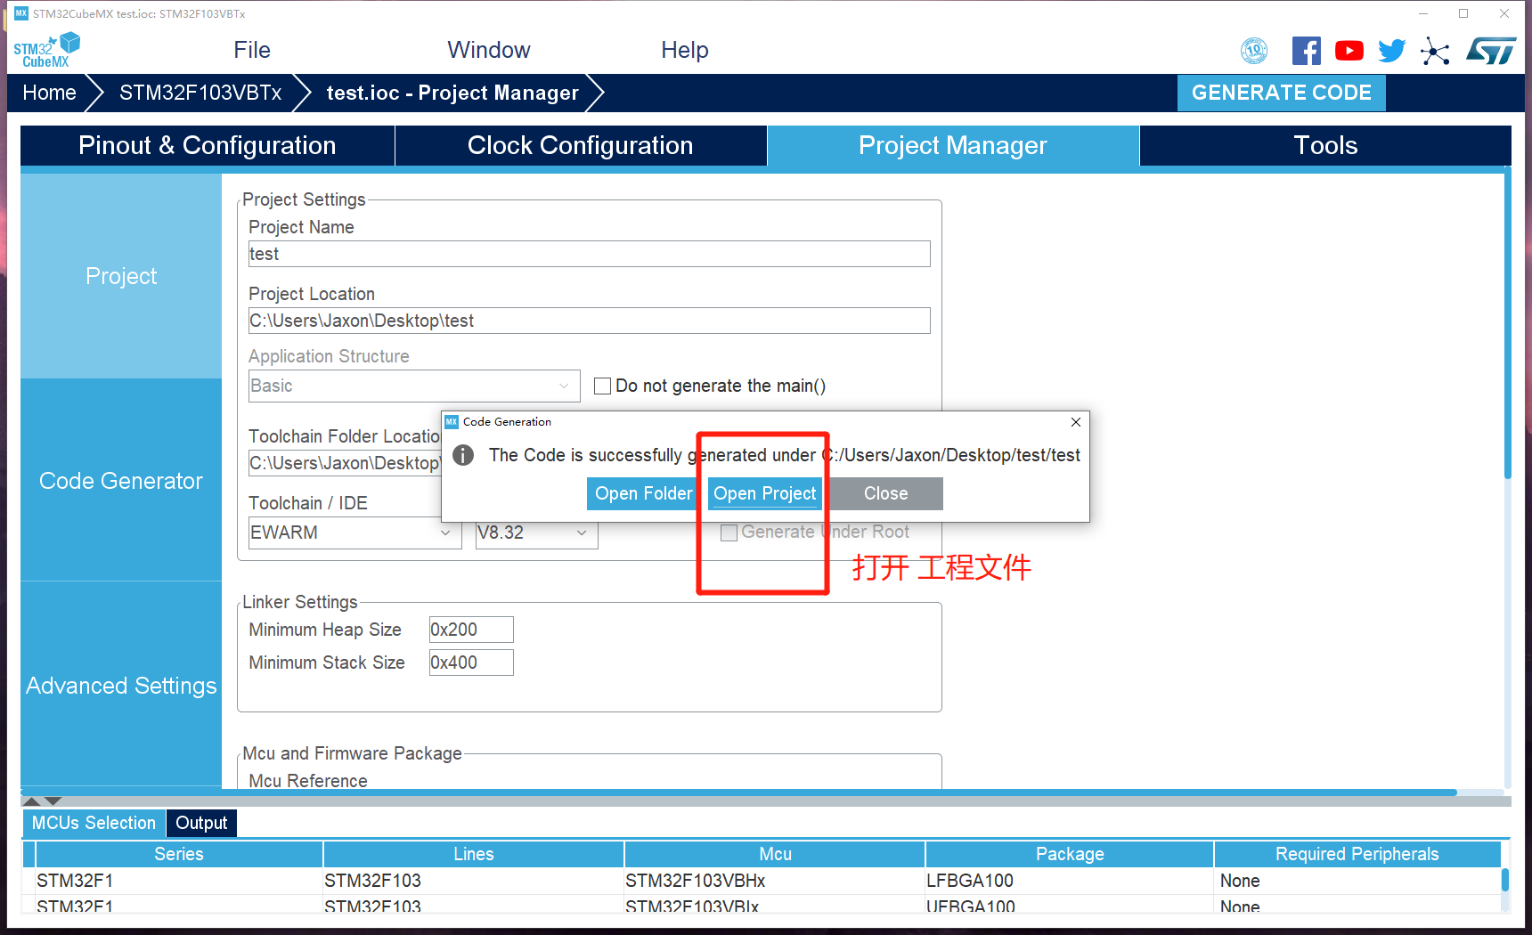Open the Twitter icon link
The width and height of the screenshot is (1532, 935).
1392,51
